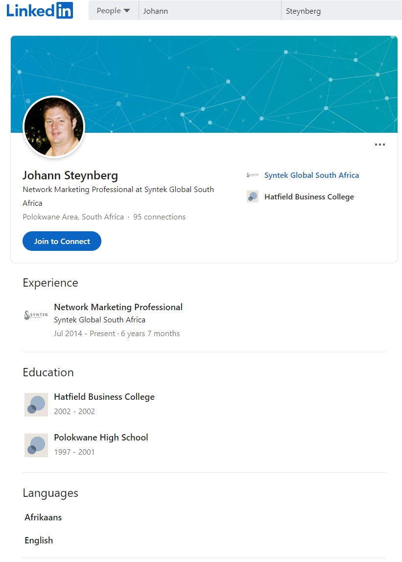Click the Join to Connect button
Screen dimensions: 402x562
coord(62,241)
